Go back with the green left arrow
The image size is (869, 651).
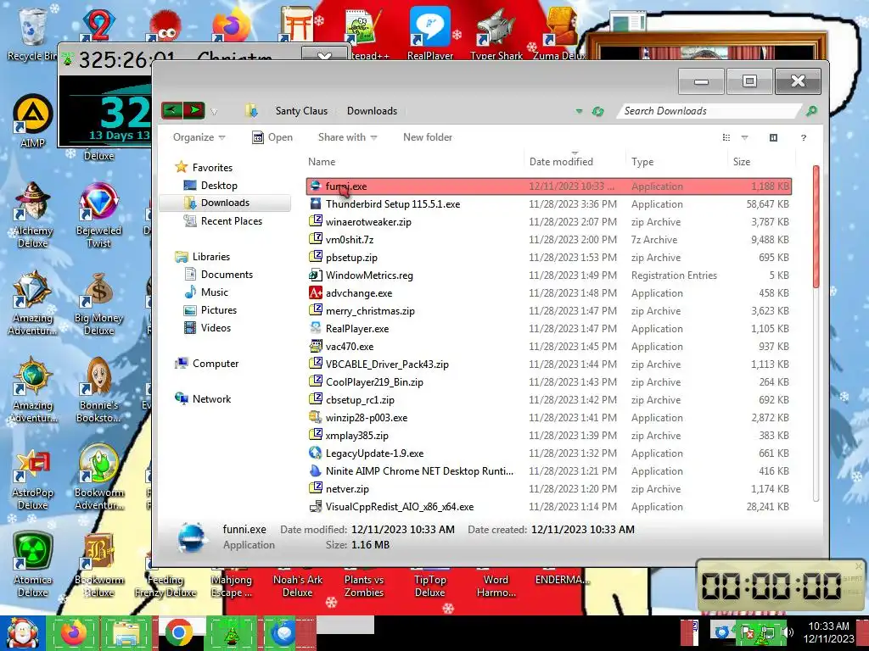click(x=171, y=111)
